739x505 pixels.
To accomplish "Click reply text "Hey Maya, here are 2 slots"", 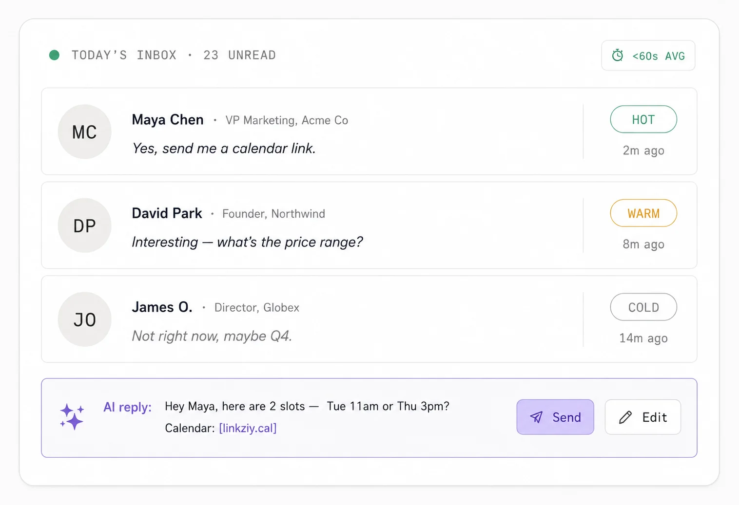I will [x=235, y=406].
